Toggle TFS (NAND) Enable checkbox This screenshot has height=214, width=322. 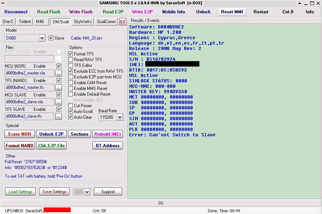click(x=59, y=80)
